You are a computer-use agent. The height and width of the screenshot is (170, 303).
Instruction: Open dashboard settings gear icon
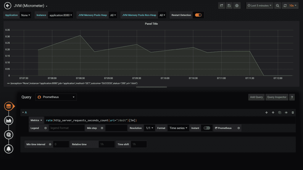tap(237, 6)
